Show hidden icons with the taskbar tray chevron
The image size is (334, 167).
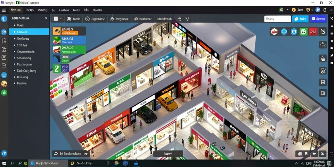296,163
